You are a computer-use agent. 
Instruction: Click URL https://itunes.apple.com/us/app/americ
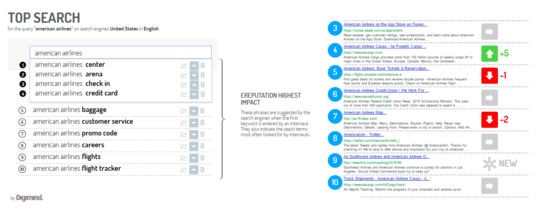(373, 30)
